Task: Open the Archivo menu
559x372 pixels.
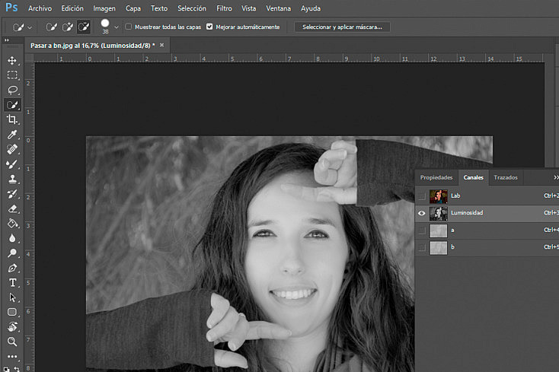Action: point(40,8)
